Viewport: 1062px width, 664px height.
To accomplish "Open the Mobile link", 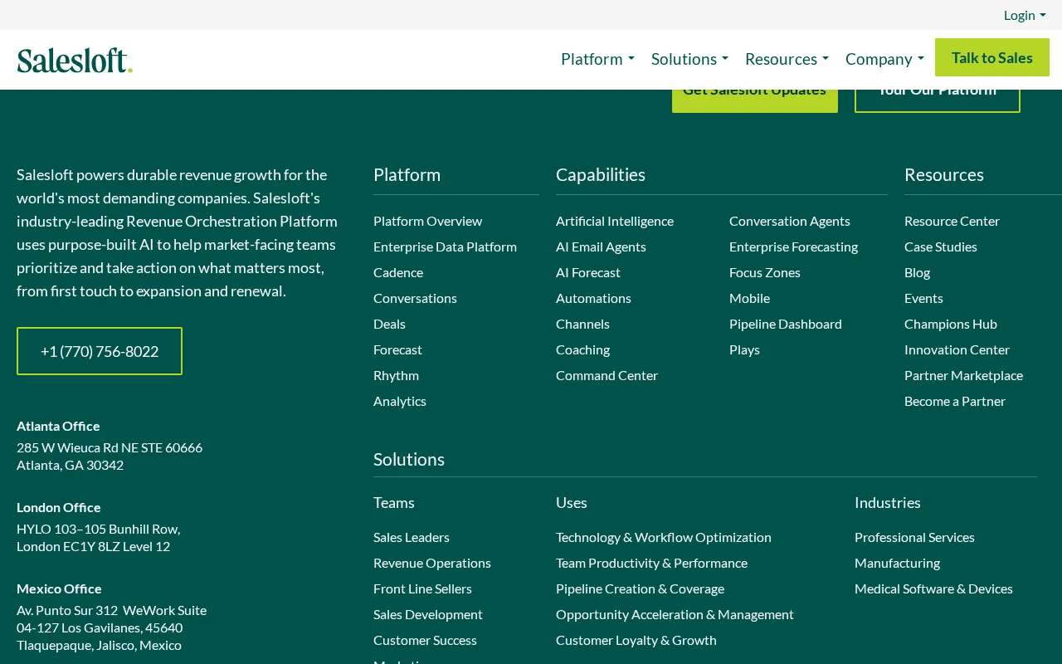I will coord(749,298).
